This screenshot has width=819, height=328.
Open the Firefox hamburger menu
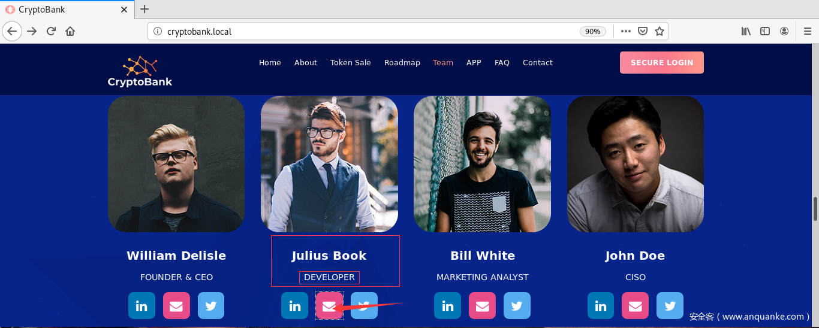pyautogui.click(x=807, y=31)
